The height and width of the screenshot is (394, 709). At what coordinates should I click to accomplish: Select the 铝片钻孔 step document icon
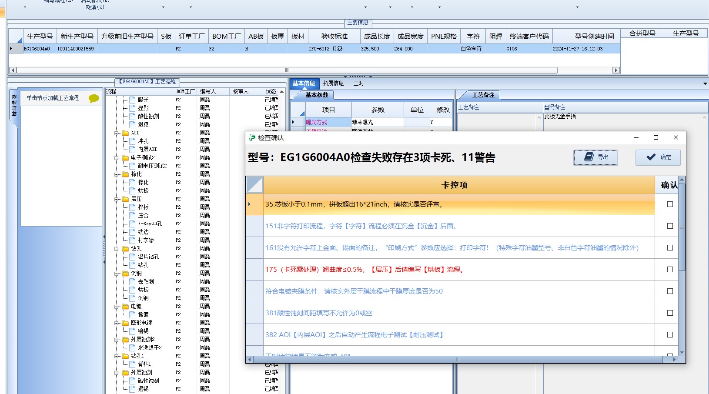pos(133,257)
